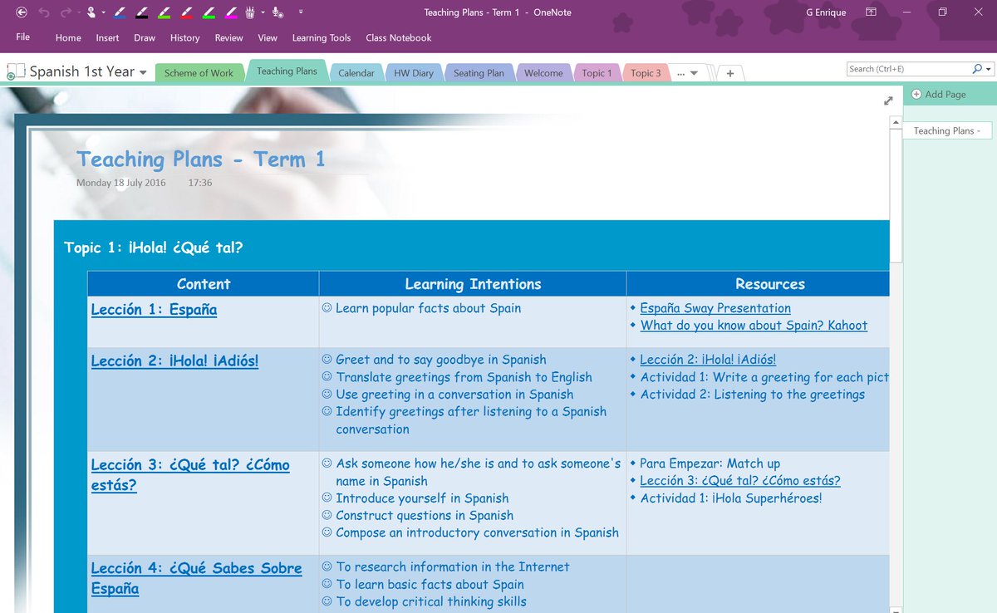Choose the black pen
This screenshot has height=613, width=997.
(x=142, y=12)
